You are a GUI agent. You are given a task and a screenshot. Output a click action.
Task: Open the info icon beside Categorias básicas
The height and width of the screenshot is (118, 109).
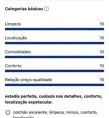[x=46, y=9]
